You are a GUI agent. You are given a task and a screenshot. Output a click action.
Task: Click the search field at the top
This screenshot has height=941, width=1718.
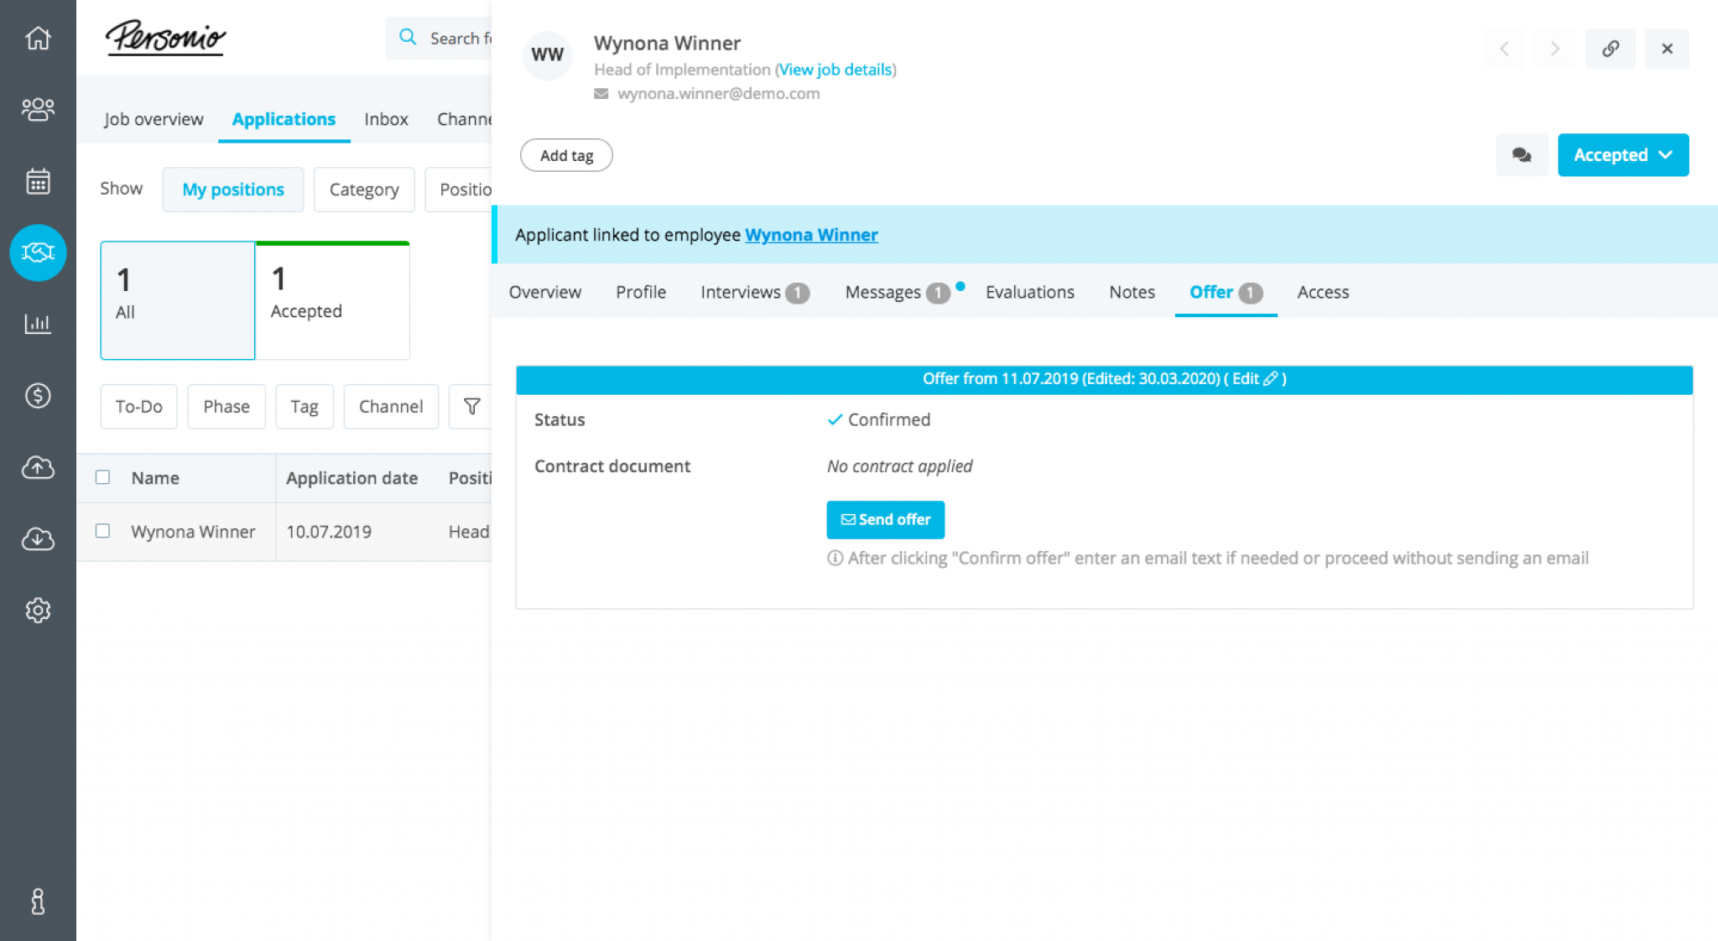(x=457, y=38)
